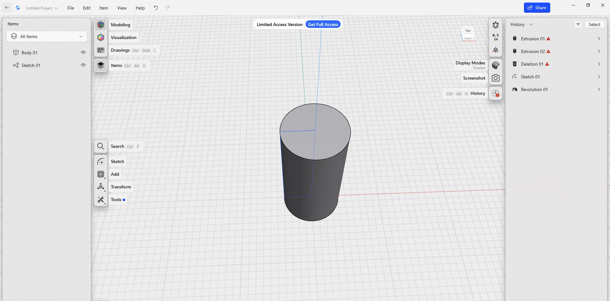This screenshot has width=610, height=301.
Task: Open the View menu
Action: click(x=122, y=8)
